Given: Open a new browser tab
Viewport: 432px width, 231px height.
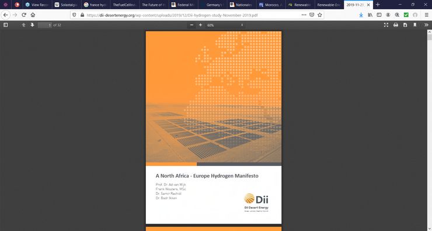Looking at the screenshot, I should pyautogui.click(x=378, y=5).
